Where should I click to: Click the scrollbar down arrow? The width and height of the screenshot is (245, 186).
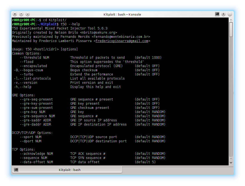[x=231, y=163]
